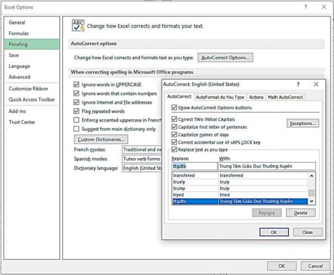
Task: Click the AutoCorrect dialog help question mark
Action: coord(298,84)
